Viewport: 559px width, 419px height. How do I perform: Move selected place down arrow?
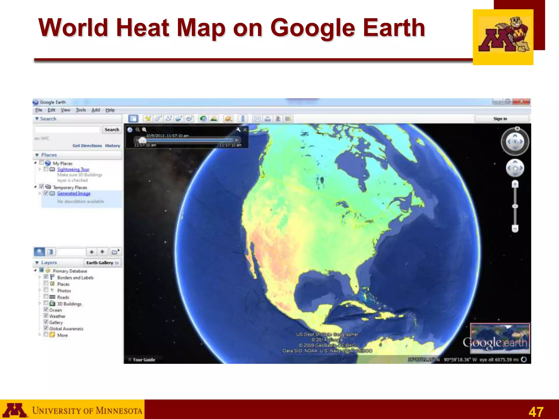click(102, 252)
